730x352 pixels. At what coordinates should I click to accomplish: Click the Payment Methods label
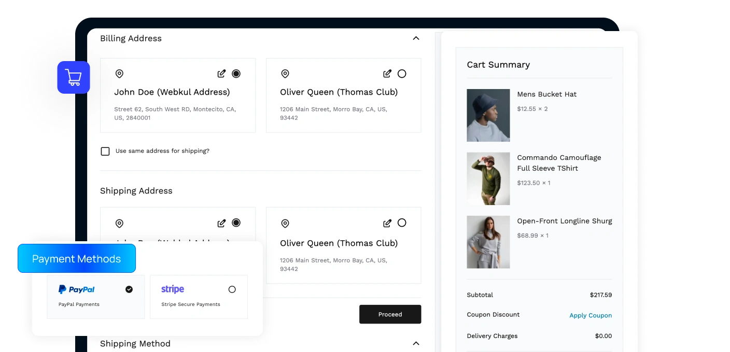[x=77, y=259]
